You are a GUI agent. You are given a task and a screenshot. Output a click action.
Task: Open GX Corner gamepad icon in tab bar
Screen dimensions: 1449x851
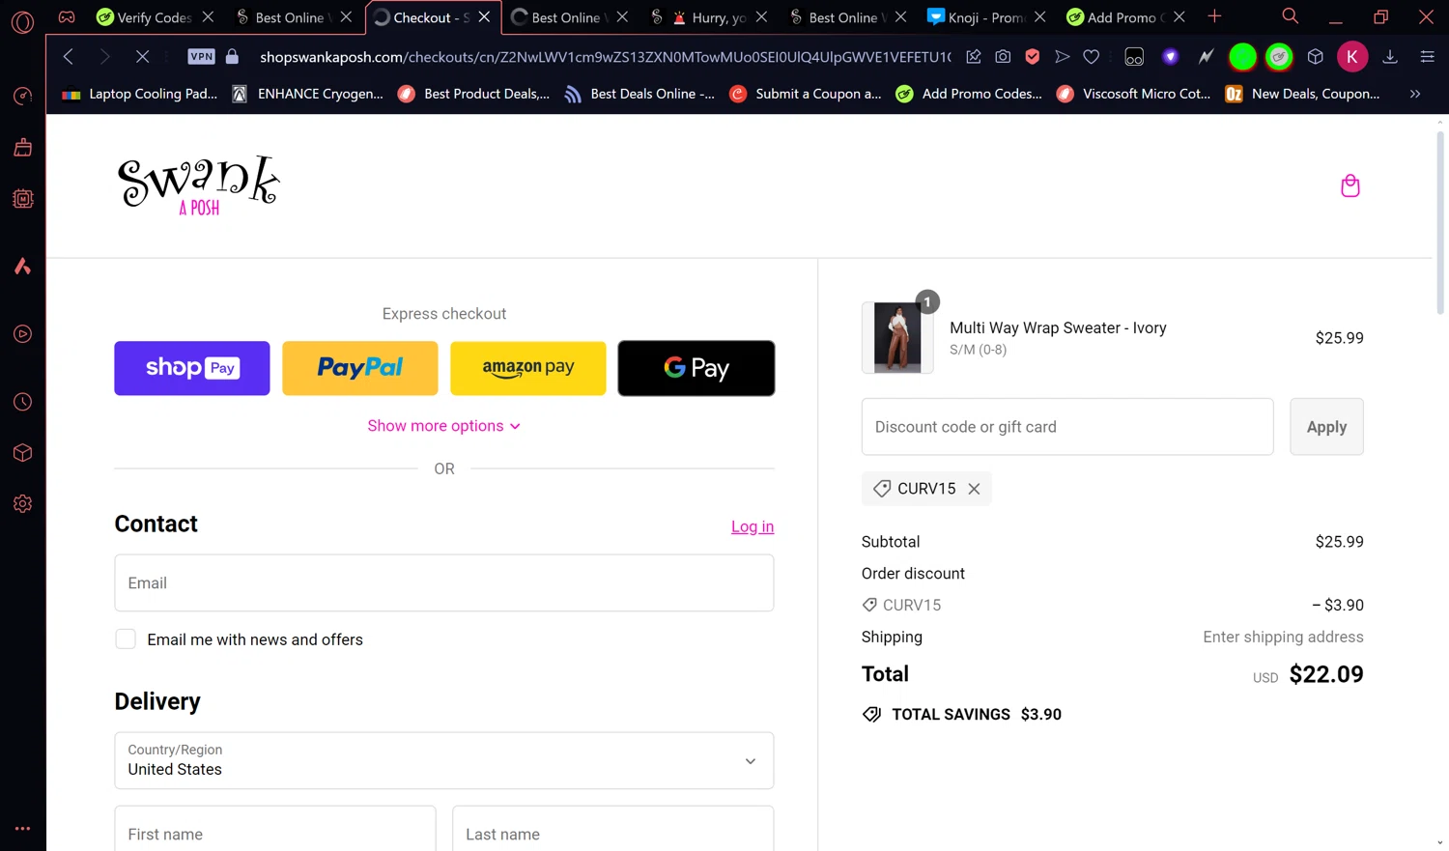coord(67,16)
